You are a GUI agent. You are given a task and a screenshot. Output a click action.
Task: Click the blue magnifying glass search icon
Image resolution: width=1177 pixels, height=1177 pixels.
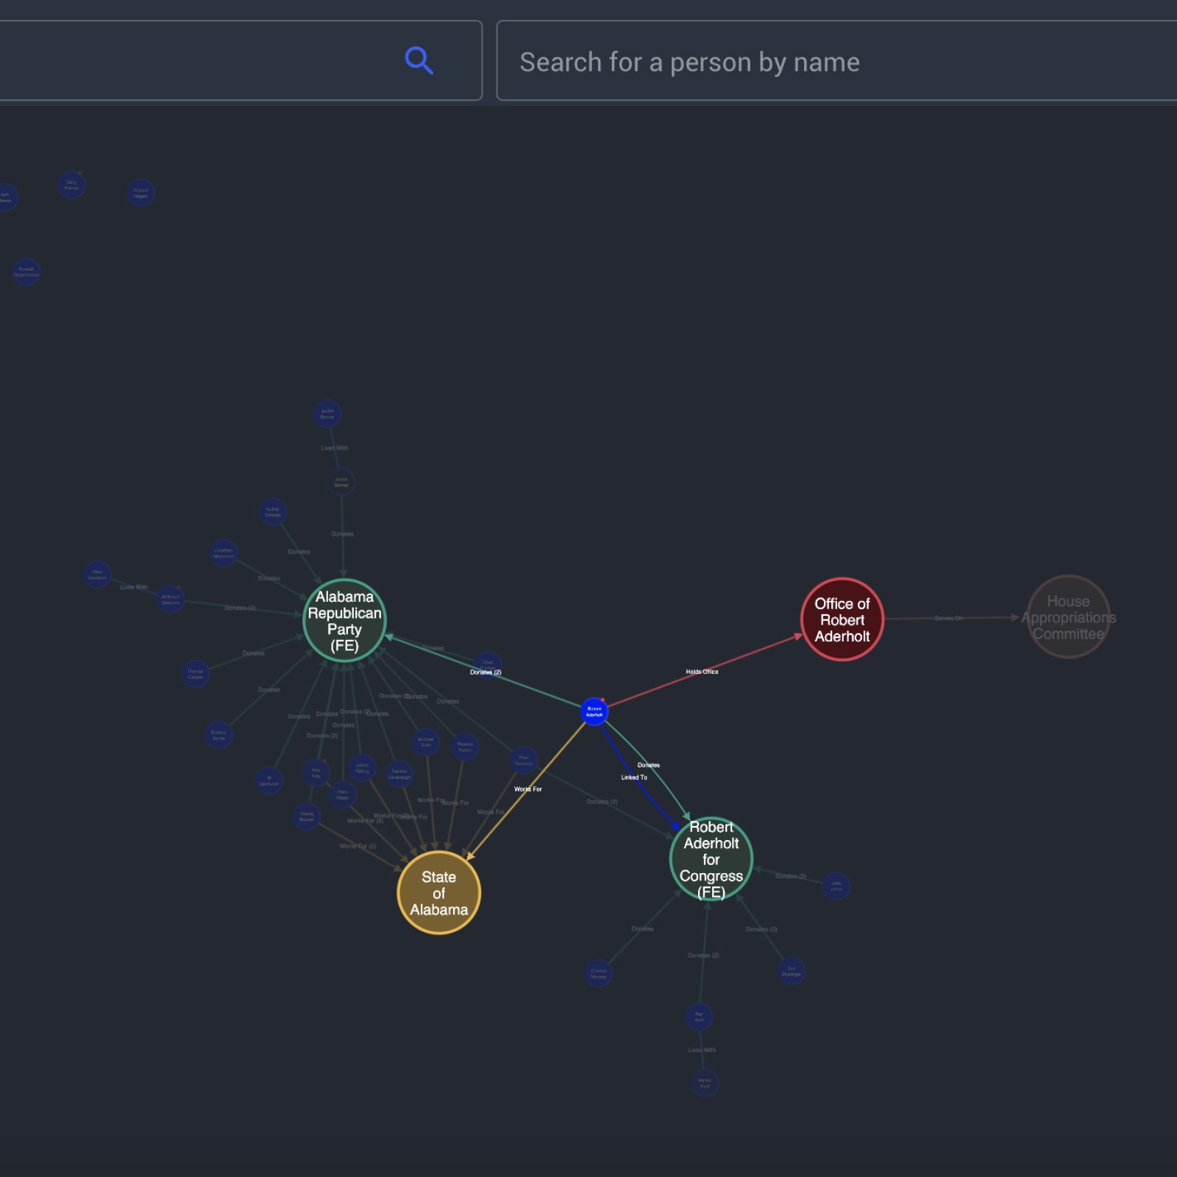(419, 60)
